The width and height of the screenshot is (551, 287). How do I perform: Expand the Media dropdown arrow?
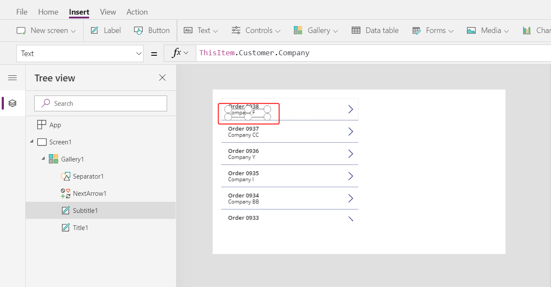[506, 31]
